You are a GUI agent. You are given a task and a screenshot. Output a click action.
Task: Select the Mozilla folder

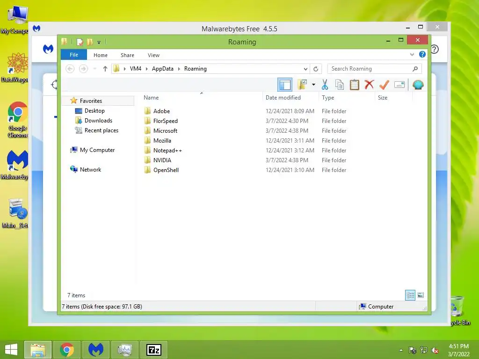pos(162,140)
